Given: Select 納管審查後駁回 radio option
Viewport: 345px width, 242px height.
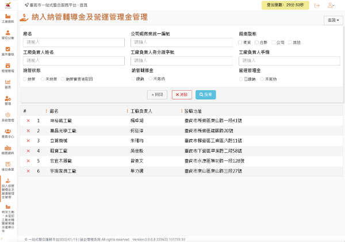Looking at the screenshot, I should pyautogui.click(x=63, y=79).
